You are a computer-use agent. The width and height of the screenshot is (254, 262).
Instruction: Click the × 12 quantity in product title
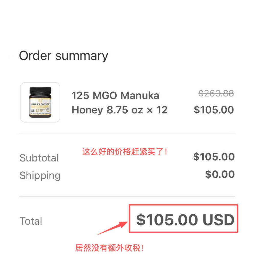157,110
